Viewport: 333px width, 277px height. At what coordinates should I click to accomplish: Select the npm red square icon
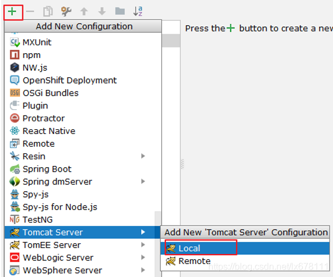click(15, 55)
